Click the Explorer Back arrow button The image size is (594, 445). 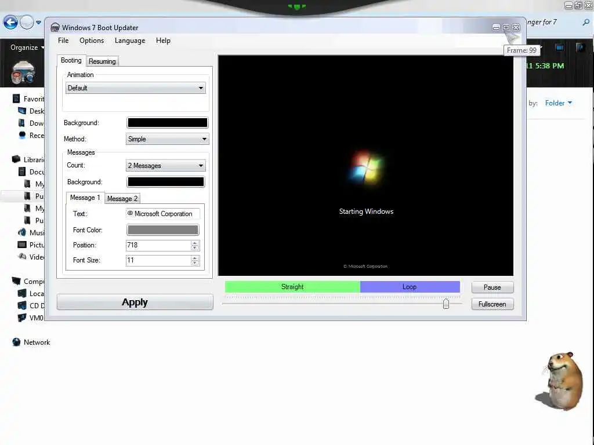10,23
